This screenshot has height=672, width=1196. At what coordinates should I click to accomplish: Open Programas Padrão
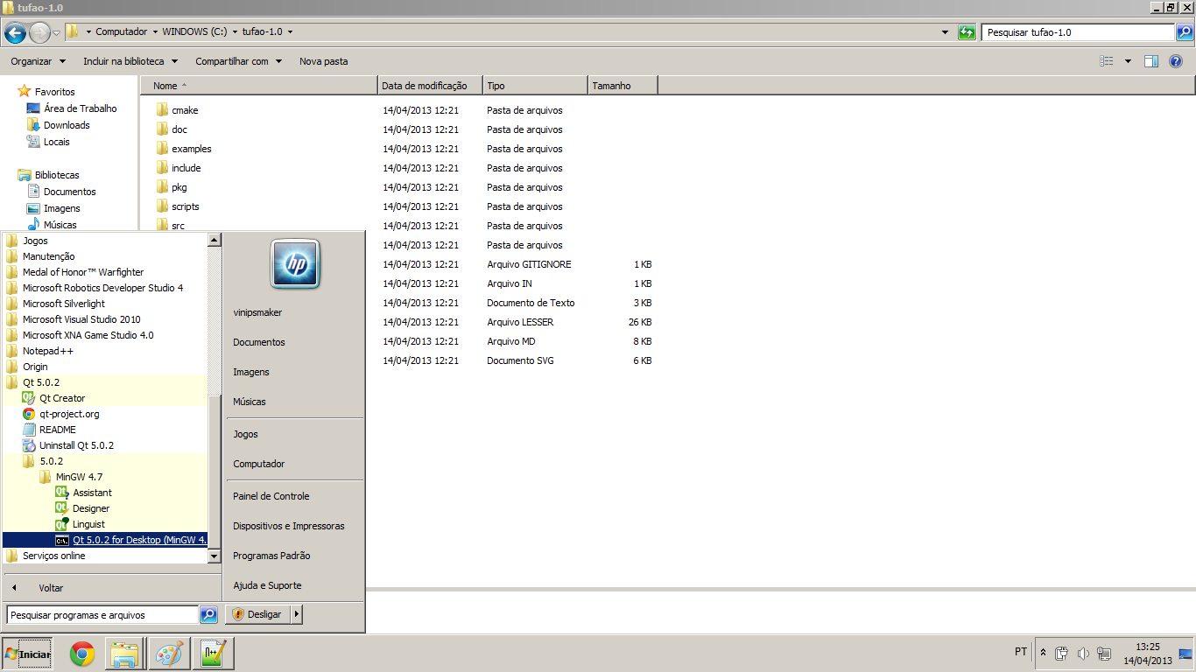271,556
